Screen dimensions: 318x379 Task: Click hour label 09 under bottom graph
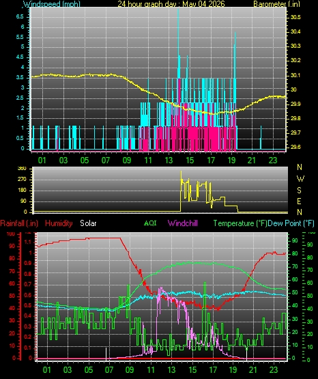coord(130,370)
